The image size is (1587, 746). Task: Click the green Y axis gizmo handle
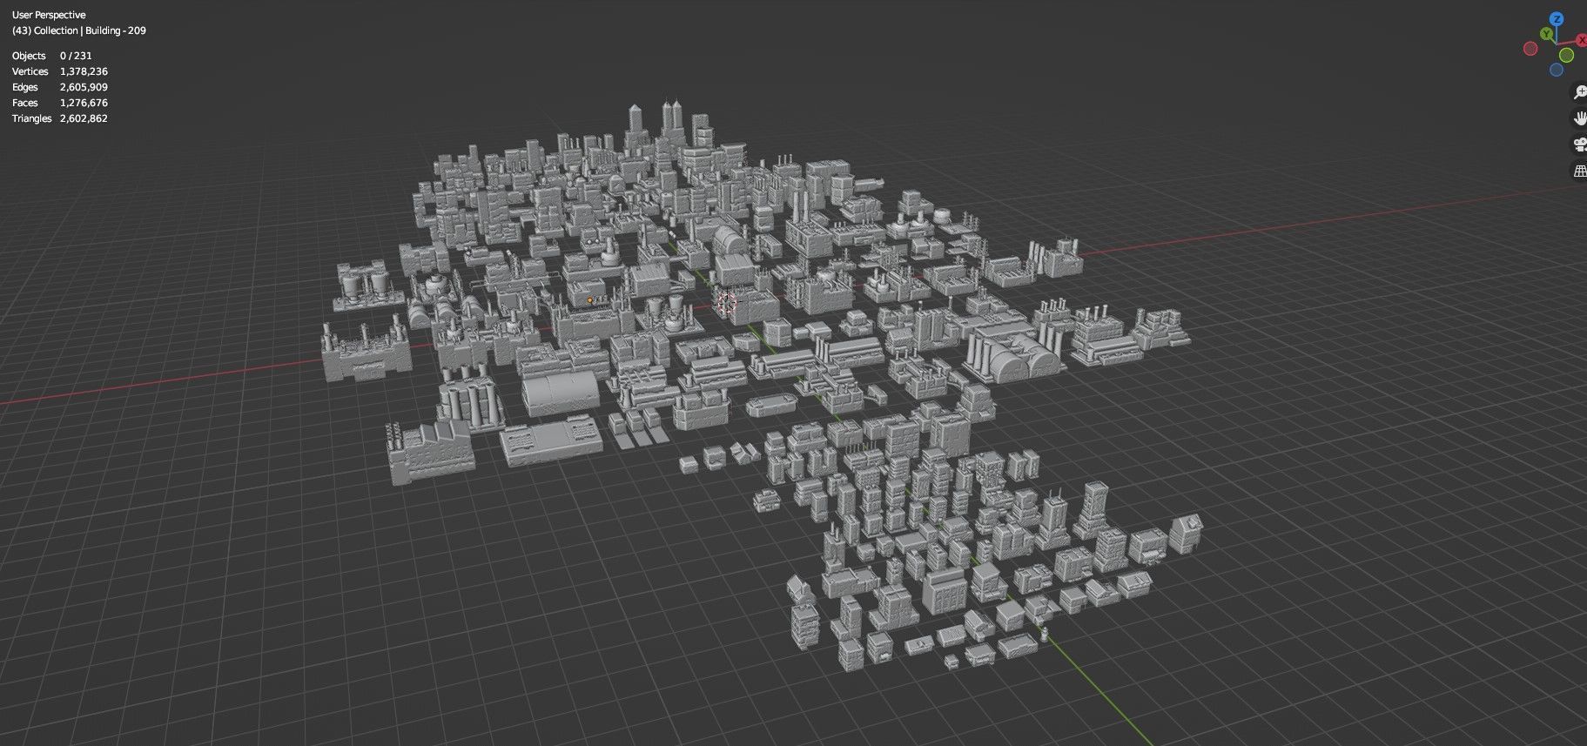coord(1546,34)
